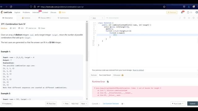Click the padlock site security icon
Screen dimensions: 198x111
coord(35,7)
